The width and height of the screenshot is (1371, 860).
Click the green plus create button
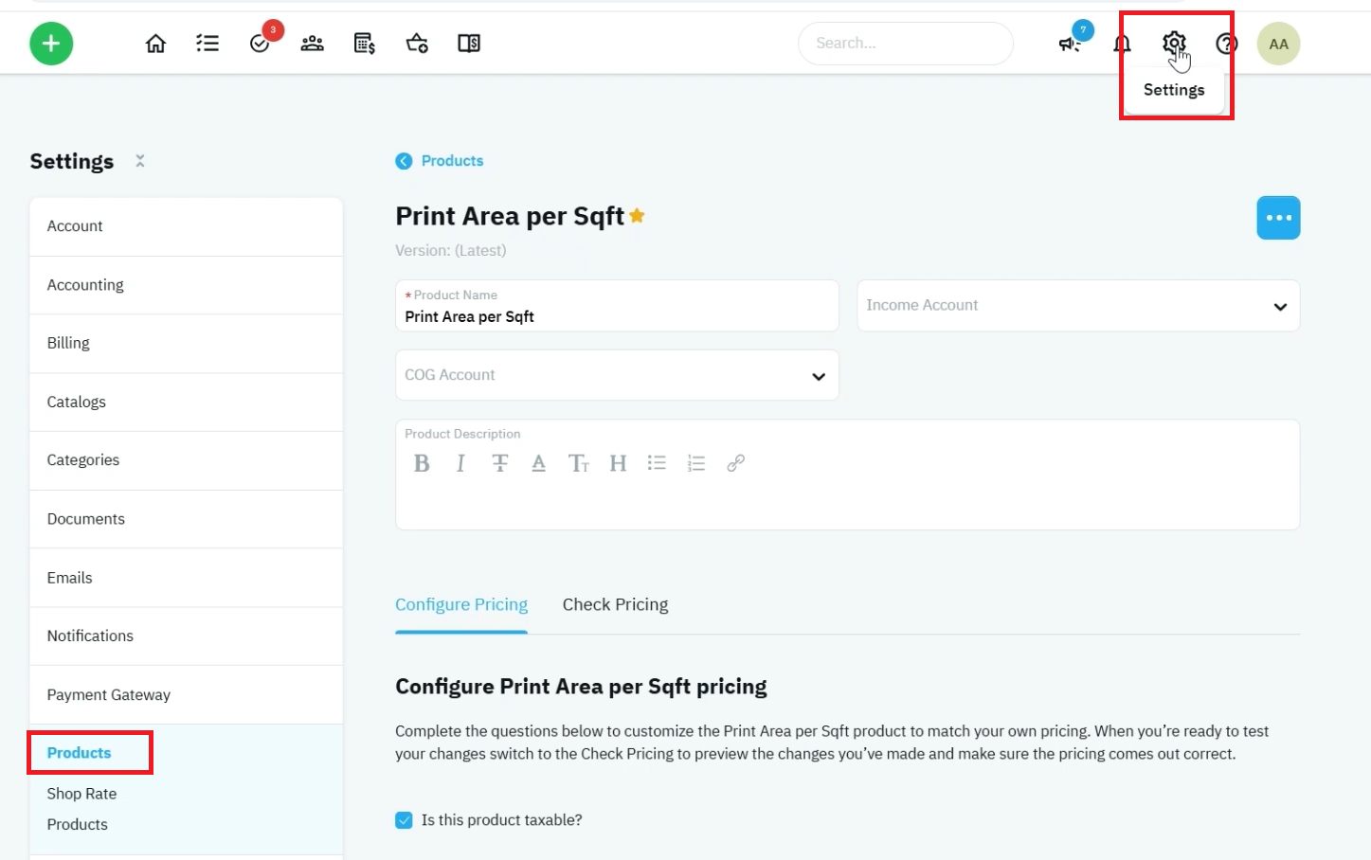tap(51, 44)
